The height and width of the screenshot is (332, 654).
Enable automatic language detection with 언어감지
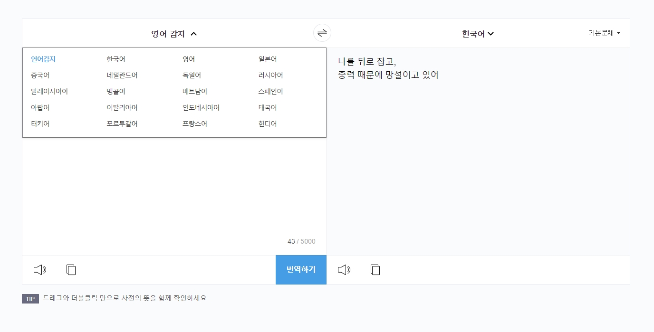click(42, 59)
